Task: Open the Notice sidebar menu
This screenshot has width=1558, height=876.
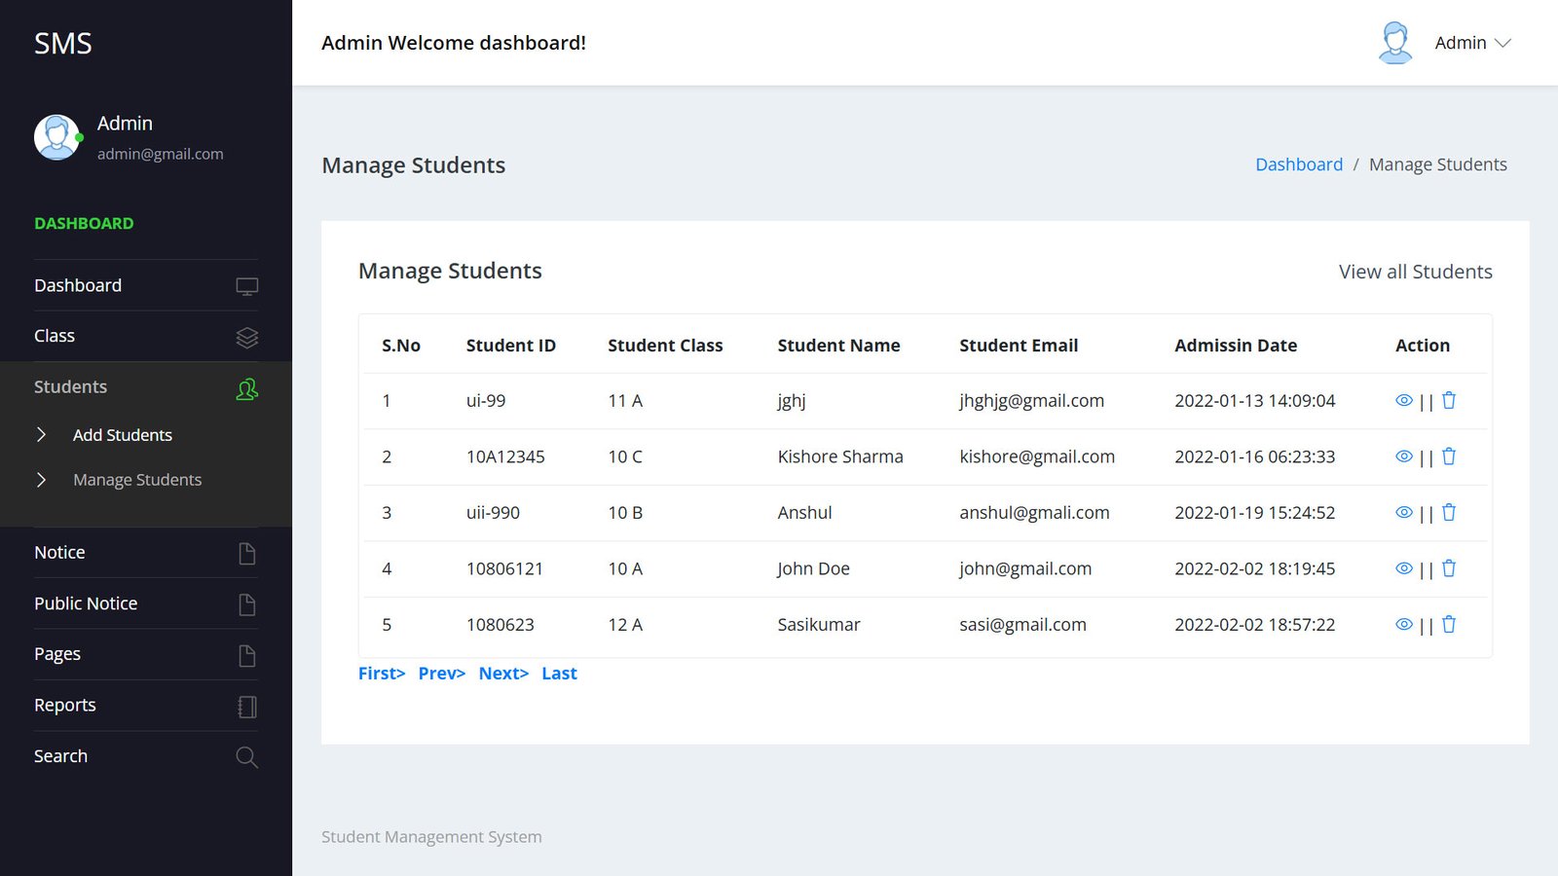Action: [x=146, y=552]
